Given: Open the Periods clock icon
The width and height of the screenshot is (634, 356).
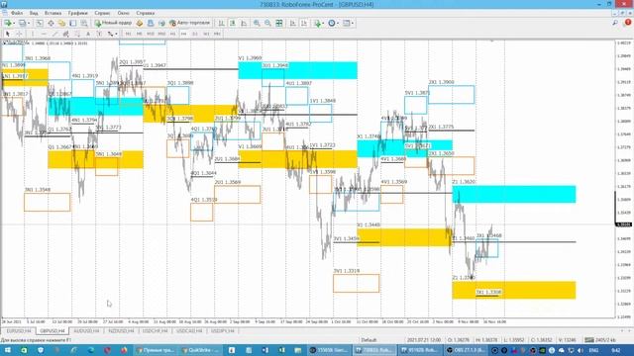Looking at the screenshot, I should [332, 24].
